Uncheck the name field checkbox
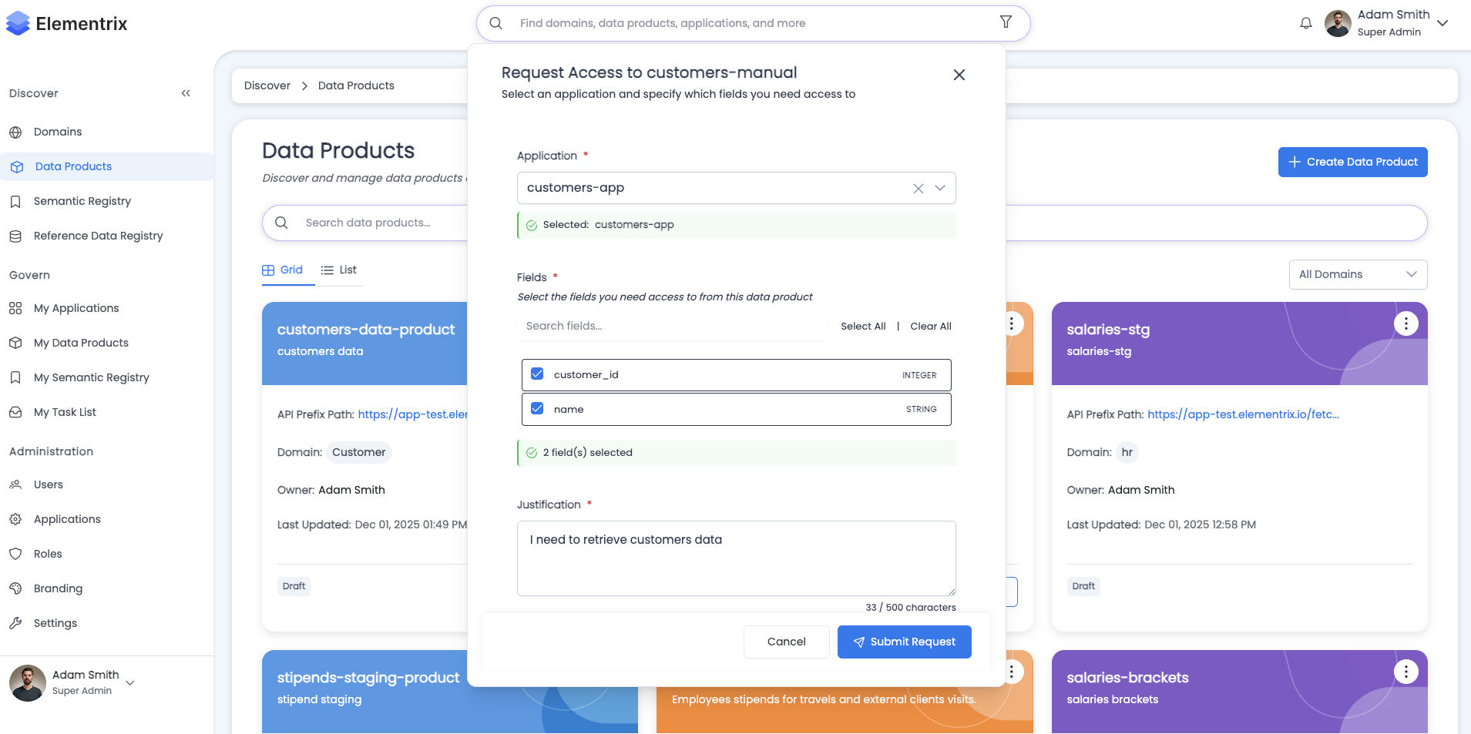This screenshot has width=1471, height=734. (x=537, y=409)
